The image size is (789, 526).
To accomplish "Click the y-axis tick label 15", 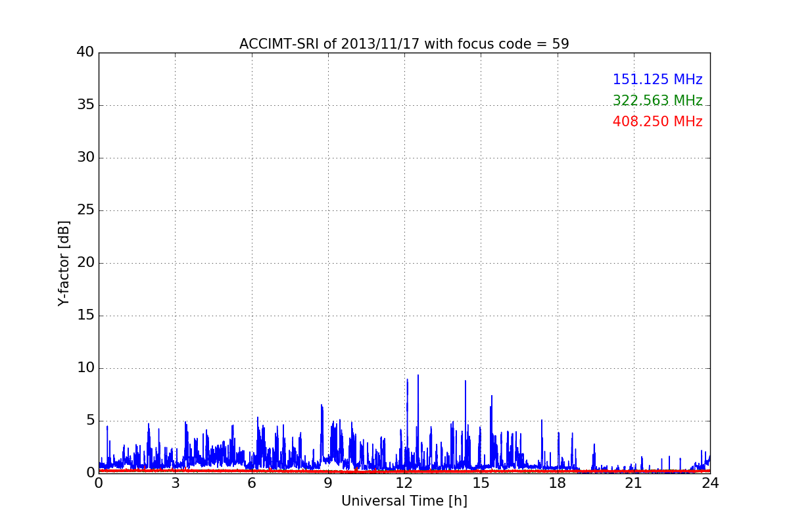I will click(x=85, y=316).
